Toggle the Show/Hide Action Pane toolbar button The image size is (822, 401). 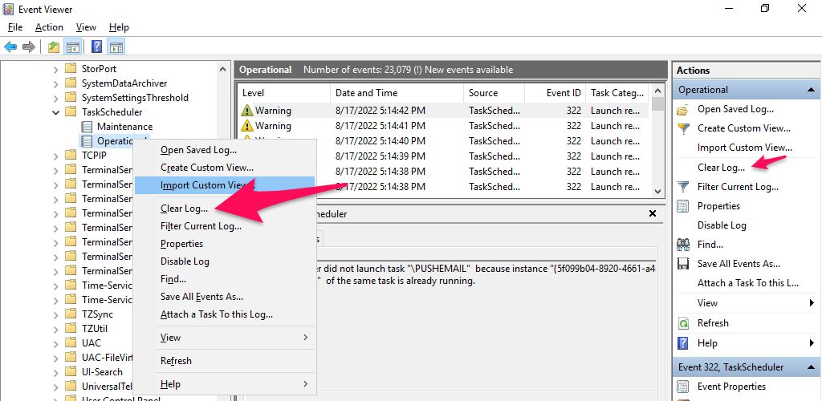pos(116,47)
